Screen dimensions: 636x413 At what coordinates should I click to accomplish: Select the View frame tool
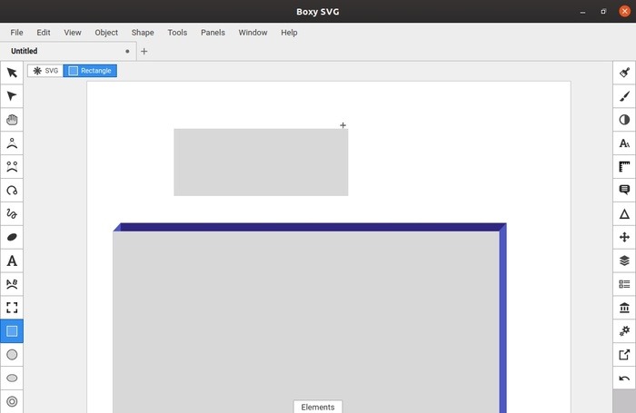(x=12, y=308)
